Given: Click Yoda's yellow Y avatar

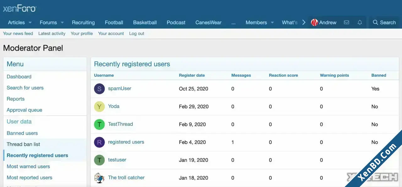Looking at the screenshot, I should (99, 107).
